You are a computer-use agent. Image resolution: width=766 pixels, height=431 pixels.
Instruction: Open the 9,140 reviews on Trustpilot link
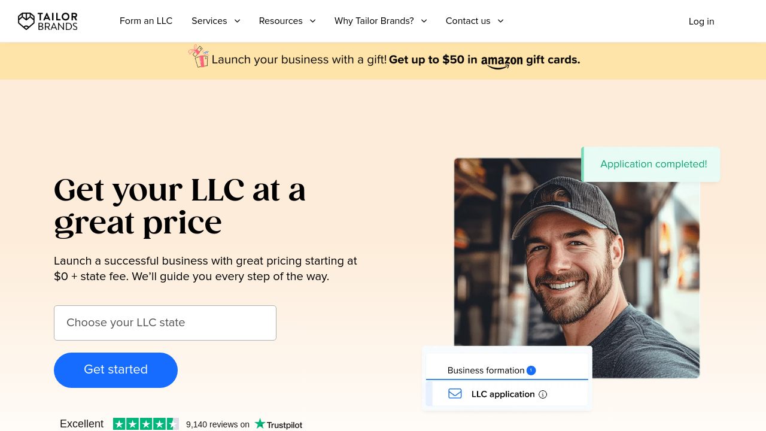[244, 424]
